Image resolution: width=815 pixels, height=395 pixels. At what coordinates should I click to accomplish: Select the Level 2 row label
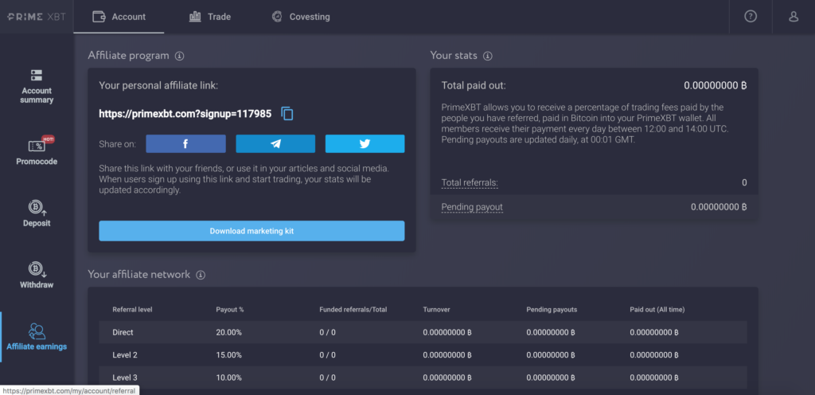[x=125, y=355]
